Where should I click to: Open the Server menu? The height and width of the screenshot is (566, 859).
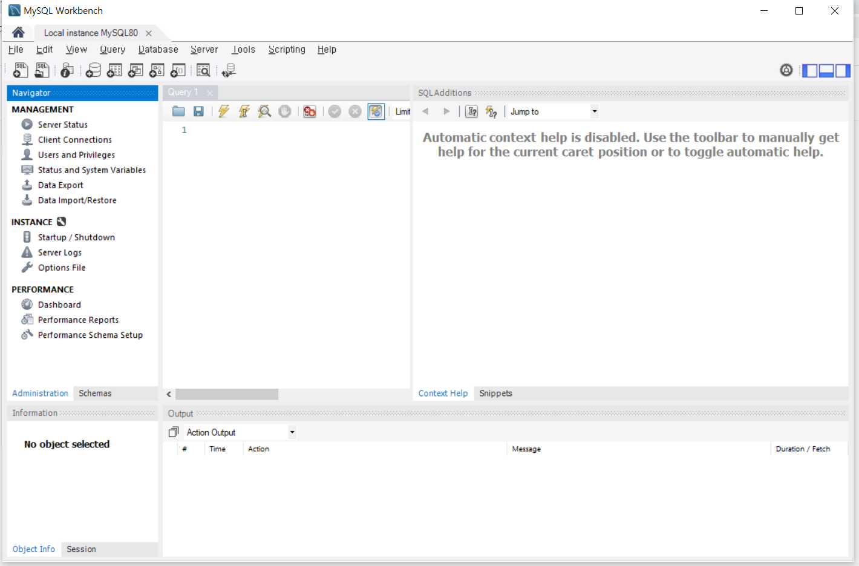(204, 50)
